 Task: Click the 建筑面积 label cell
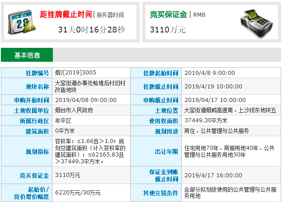(x=27, y=131)
